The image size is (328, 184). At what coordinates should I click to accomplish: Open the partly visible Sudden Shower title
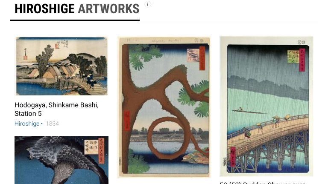pos(263,183)
